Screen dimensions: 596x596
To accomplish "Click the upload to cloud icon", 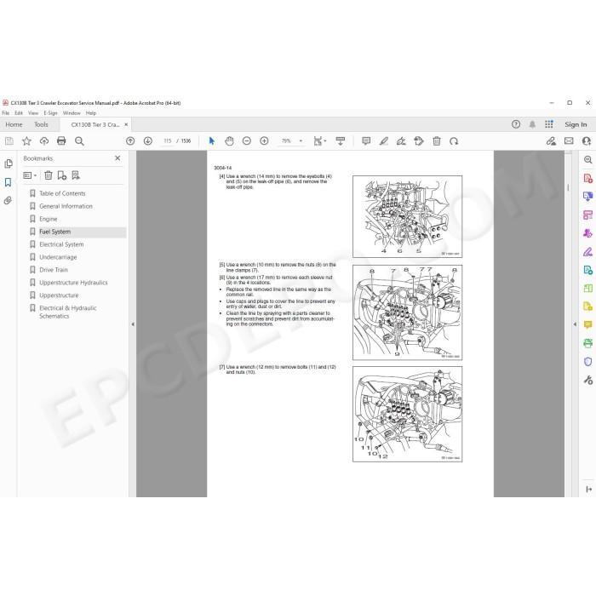I will pyautogui.click(x=44, y=141).
